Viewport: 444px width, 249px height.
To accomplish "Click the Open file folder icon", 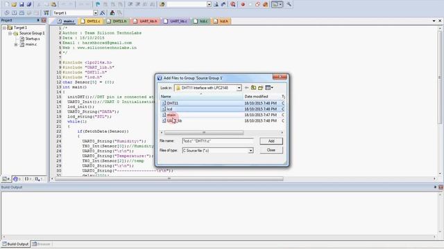I will (x=14, y=4).
